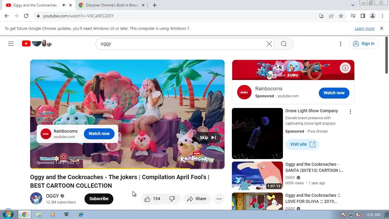Share the Oggy video
Screen dimensions: 389x219
coord(197,199)
